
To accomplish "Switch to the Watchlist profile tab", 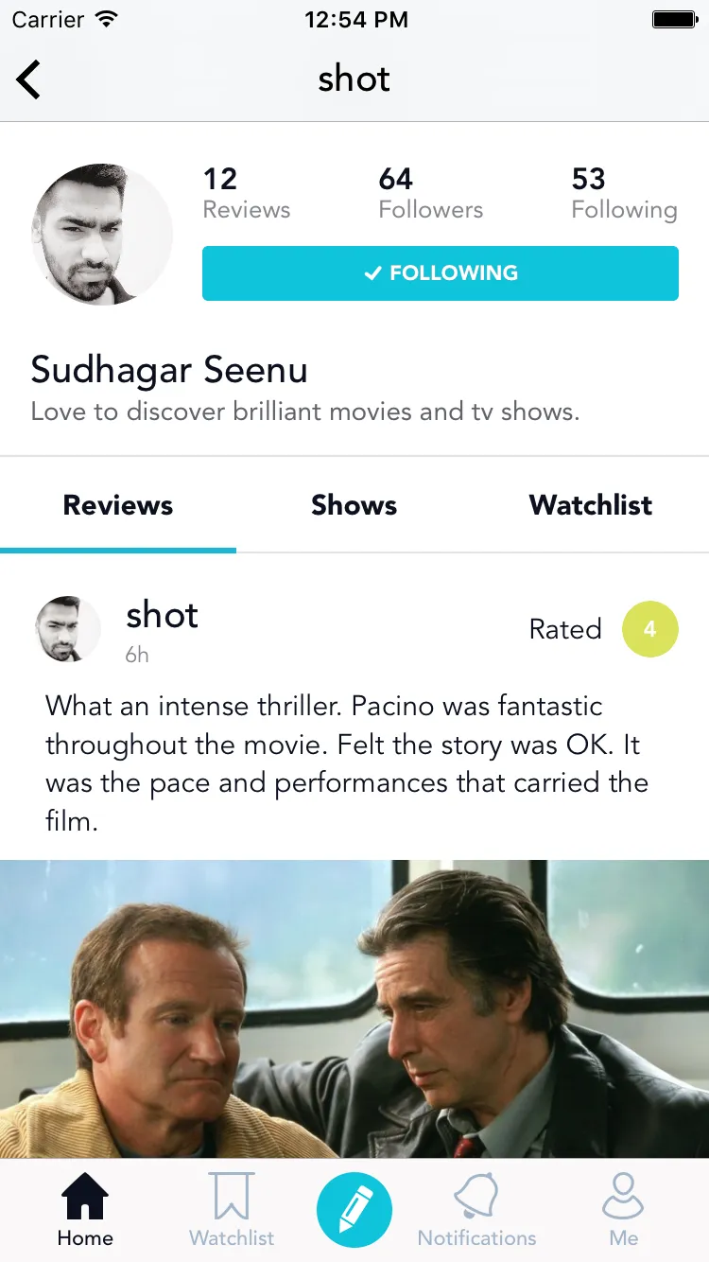I will pos(591,505).
